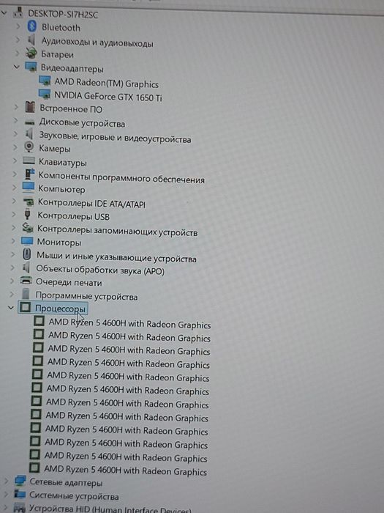Collapse the Видеоадаптеры category
The height and width of the screenshot is (513, 384).
(x=16, y=67)
